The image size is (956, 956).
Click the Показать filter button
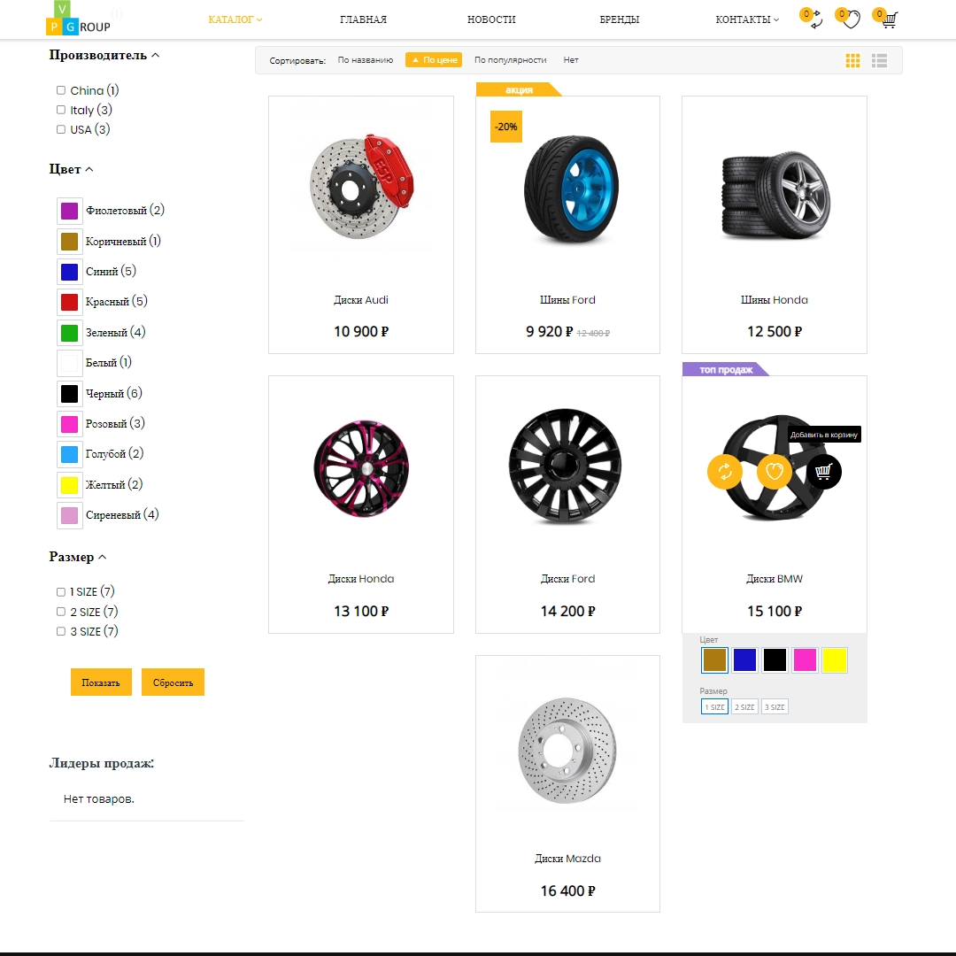101,682
